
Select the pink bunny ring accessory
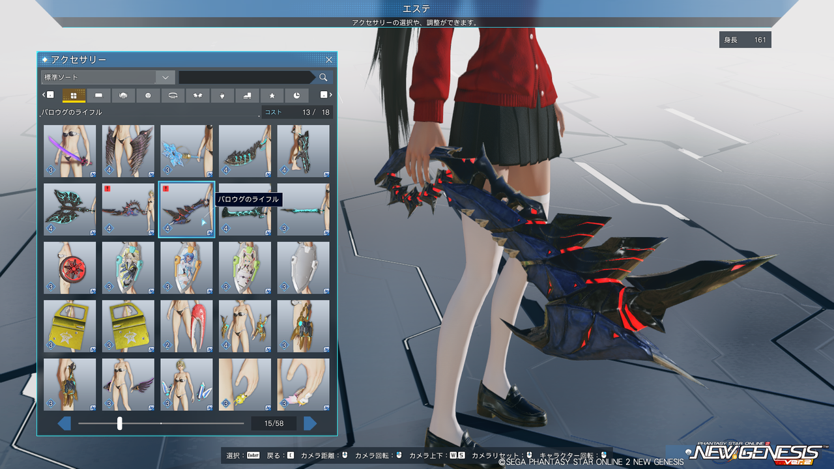304,384
